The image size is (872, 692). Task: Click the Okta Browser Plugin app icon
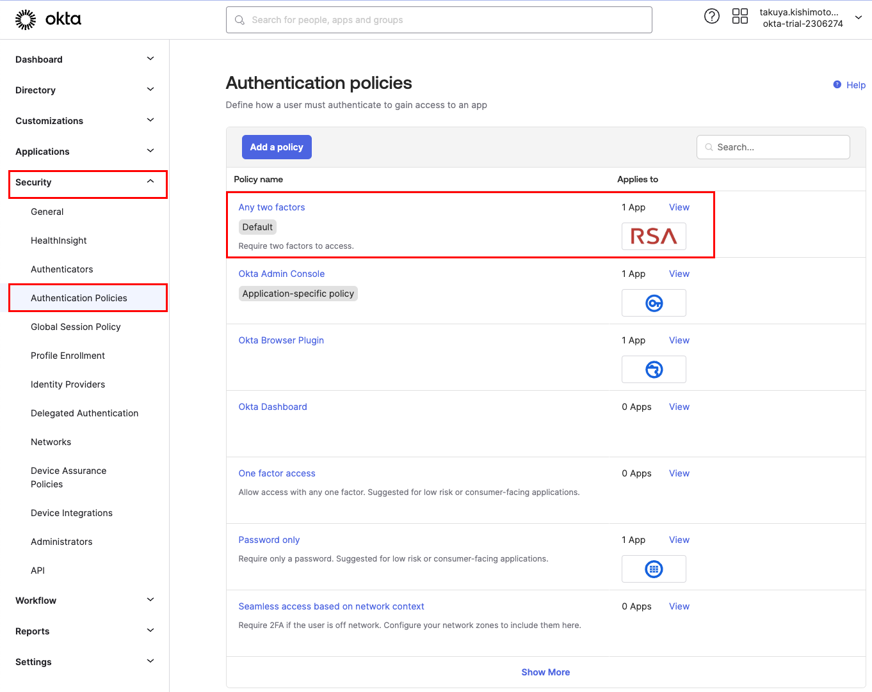(x=653, y=370)
